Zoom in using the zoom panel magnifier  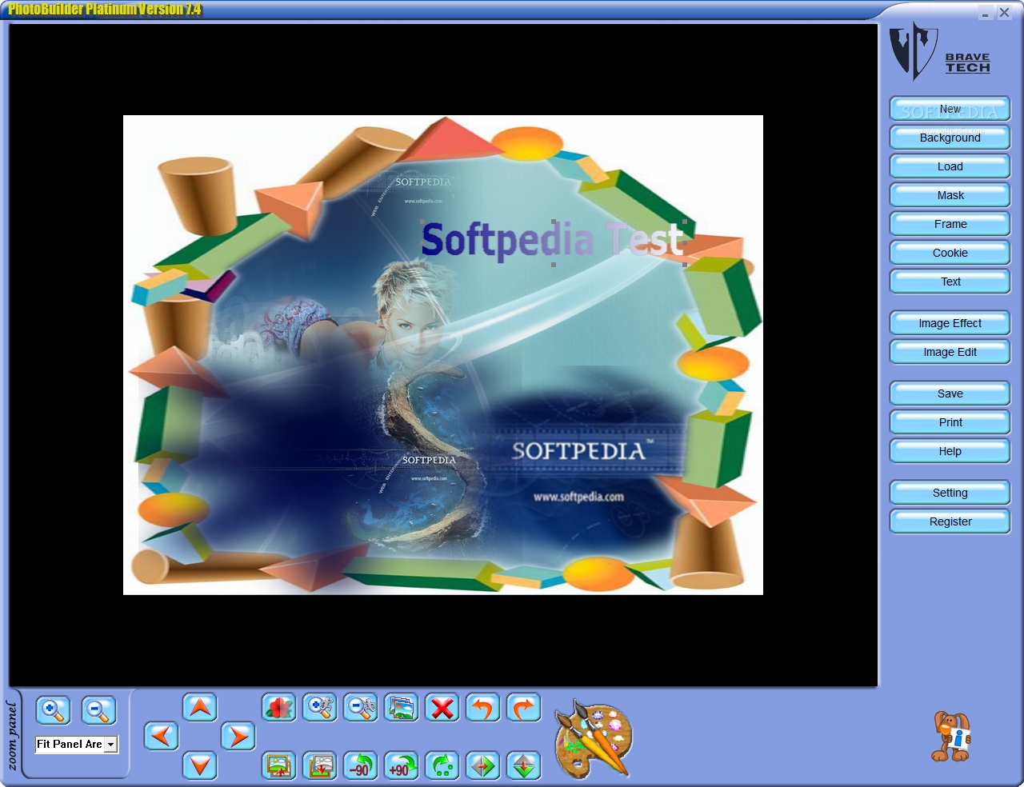coord(53,710)
